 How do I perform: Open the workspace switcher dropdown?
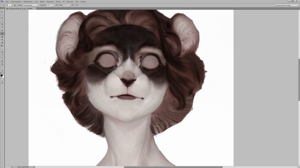point(286,5)
